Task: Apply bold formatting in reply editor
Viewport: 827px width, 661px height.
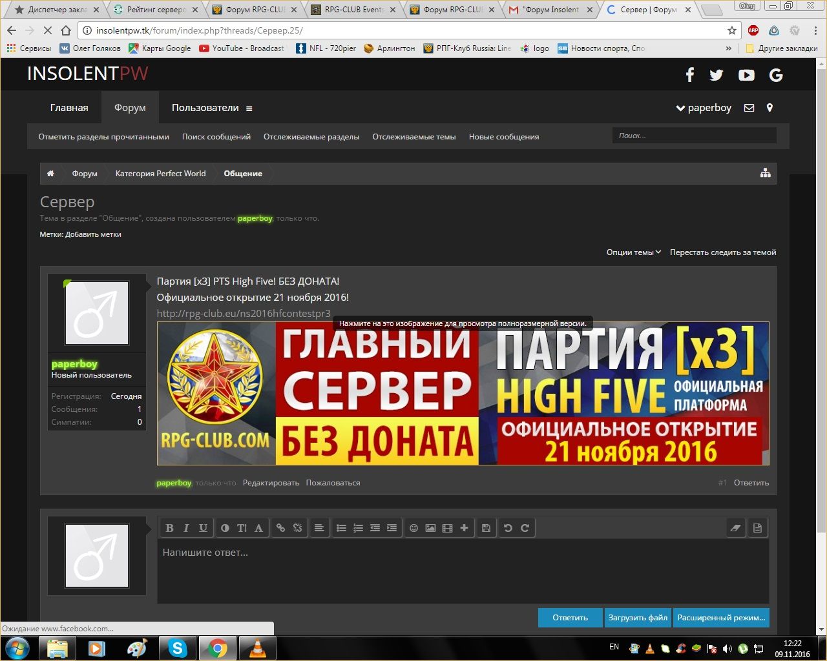Action: (x=169, y=528)
